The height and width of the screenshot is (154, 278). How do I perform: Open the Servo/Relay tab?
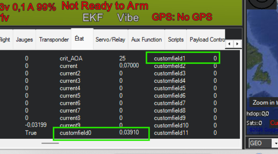pos(110,40)
